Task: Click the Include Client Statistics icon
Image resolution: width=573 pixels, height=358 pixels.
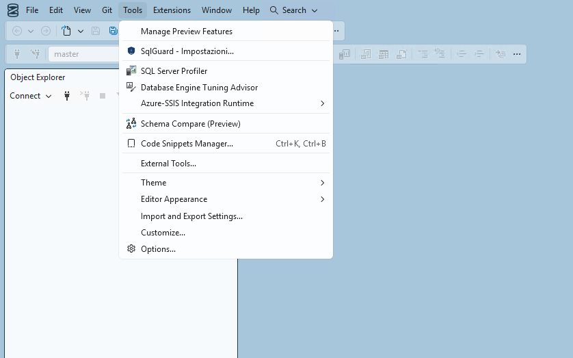Action: 344,55
